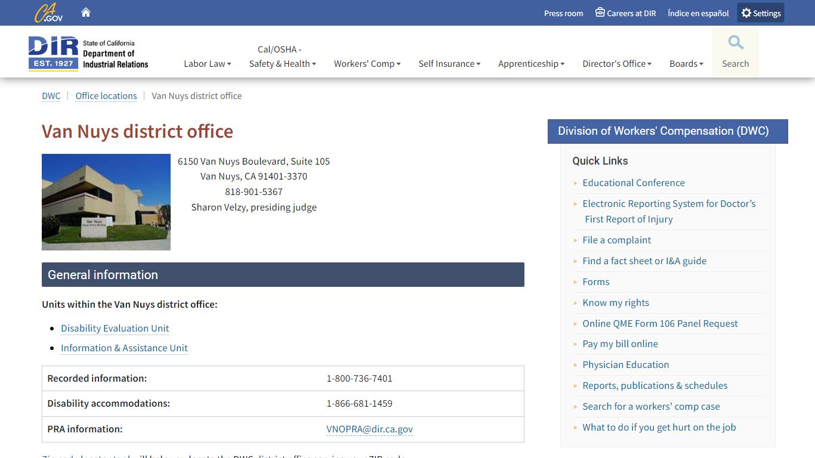
Task: Click Van Nuys district office page title
Action: (137, 131)
